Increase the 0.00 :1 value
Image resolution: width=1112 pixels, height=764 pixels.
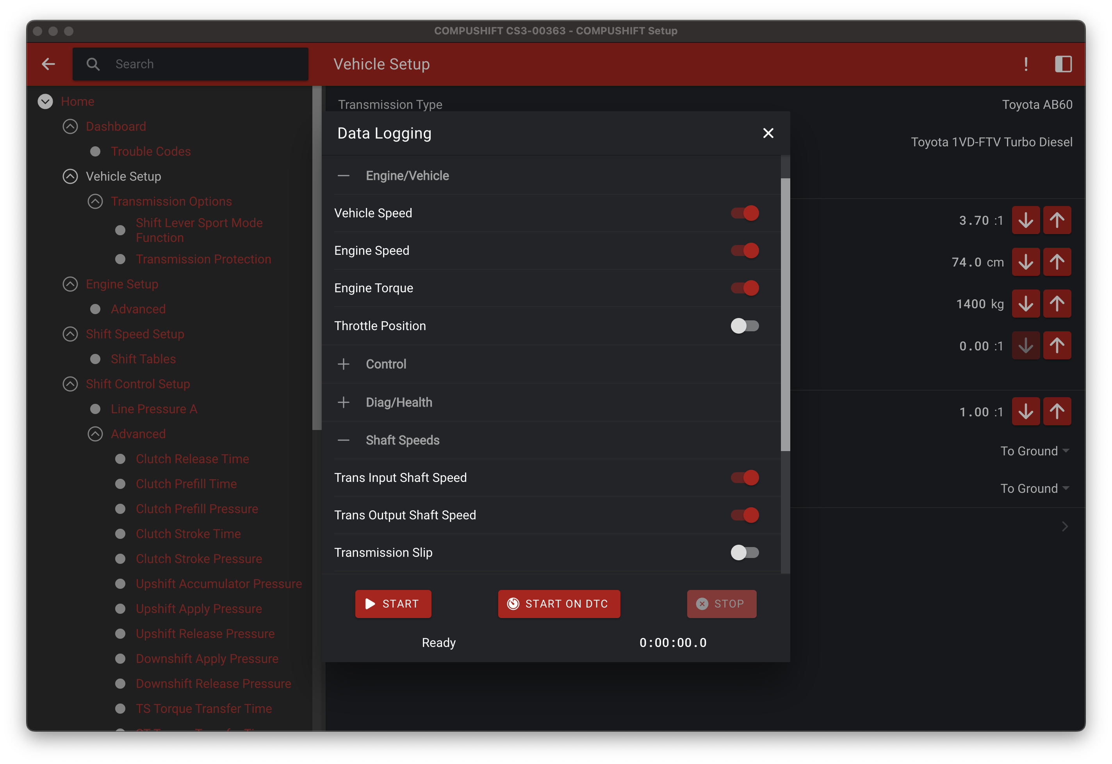1057,345
